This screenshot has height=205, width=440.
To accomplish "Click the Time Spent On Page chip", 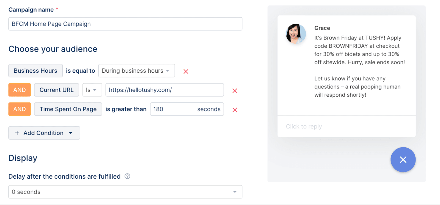I will (68, 109).
